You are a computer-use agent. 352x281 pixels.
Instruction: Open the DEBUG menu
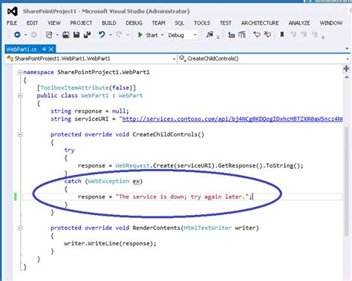134,23
